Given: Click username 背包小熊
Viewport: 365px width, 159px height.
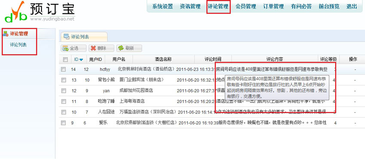Looking at the screenshot, I should [106, 80].
